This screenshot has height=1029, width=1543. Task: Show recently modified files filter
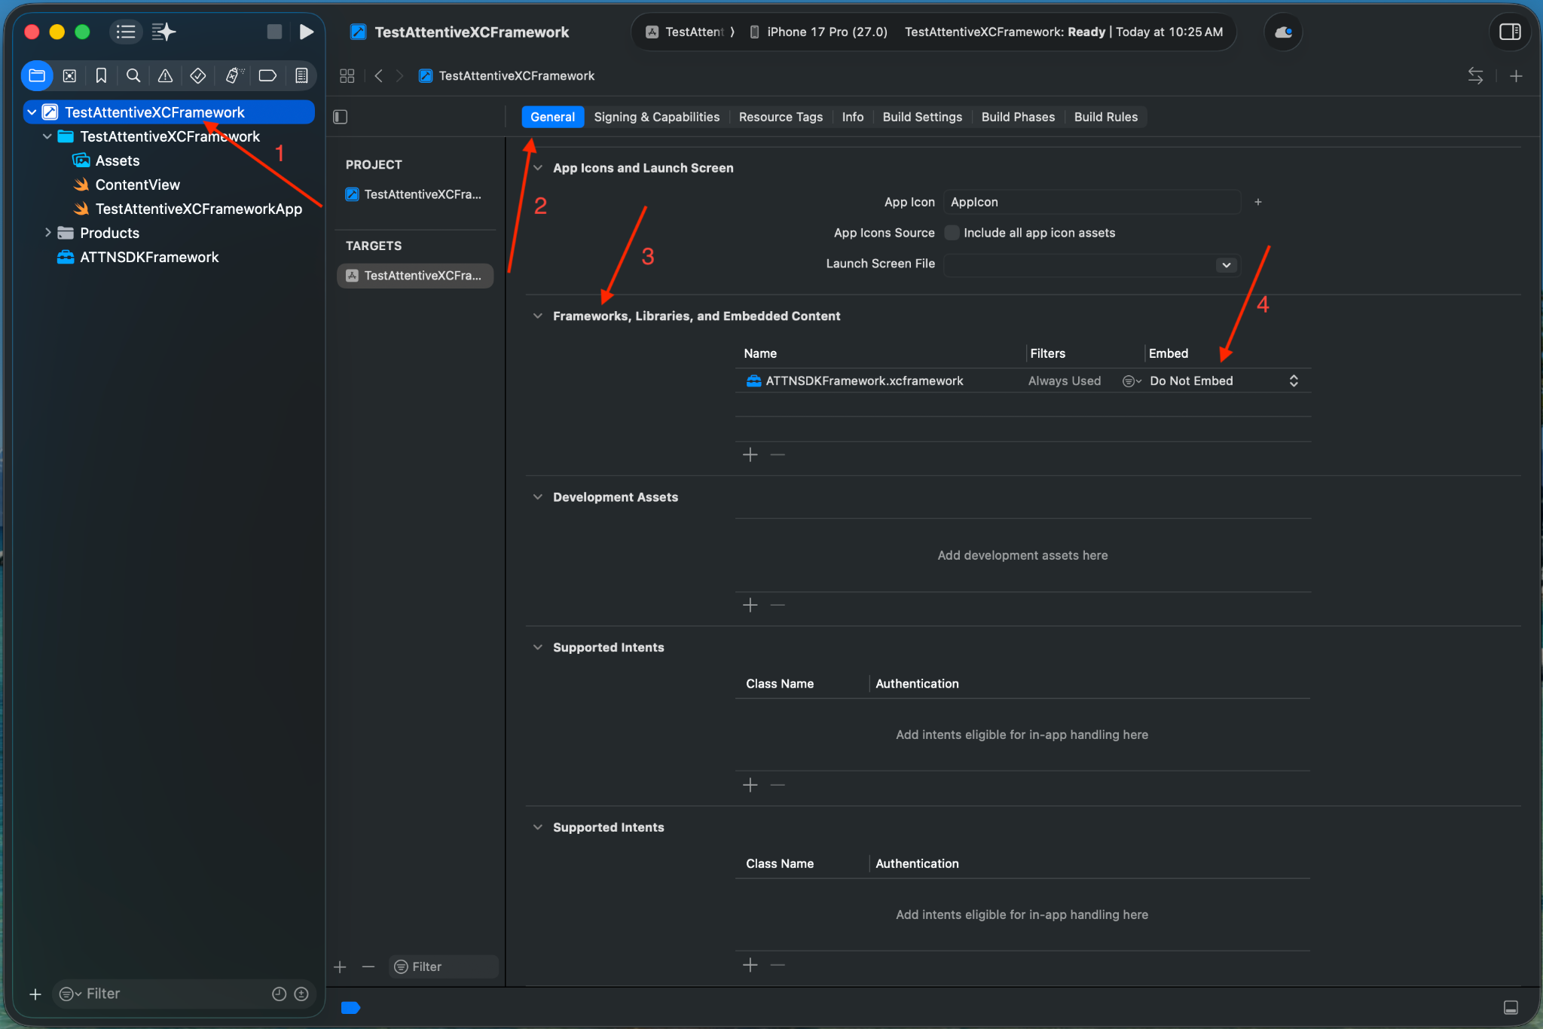tap(279, 994)
